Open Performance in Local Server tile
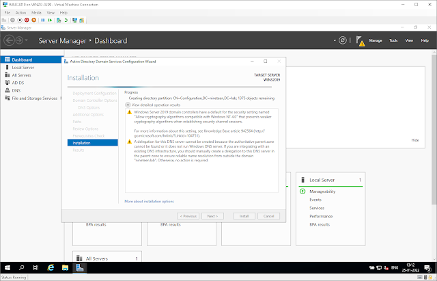This screenshot has height=281, width=437. 321,216
